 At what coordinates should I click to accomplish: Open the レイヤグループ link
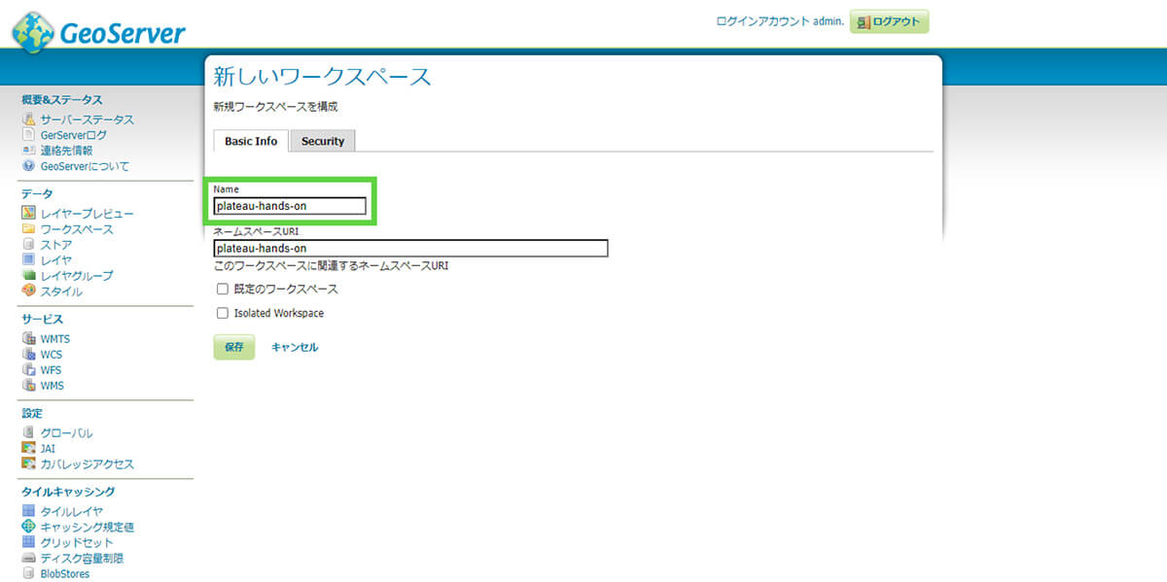(77, 276)
